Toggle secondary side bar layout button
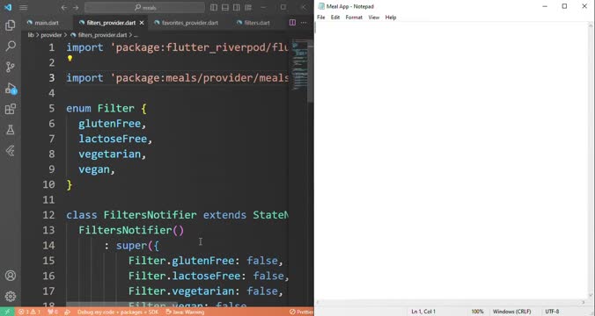Viewport: 595px width, 316px height. tap(237, 7)
